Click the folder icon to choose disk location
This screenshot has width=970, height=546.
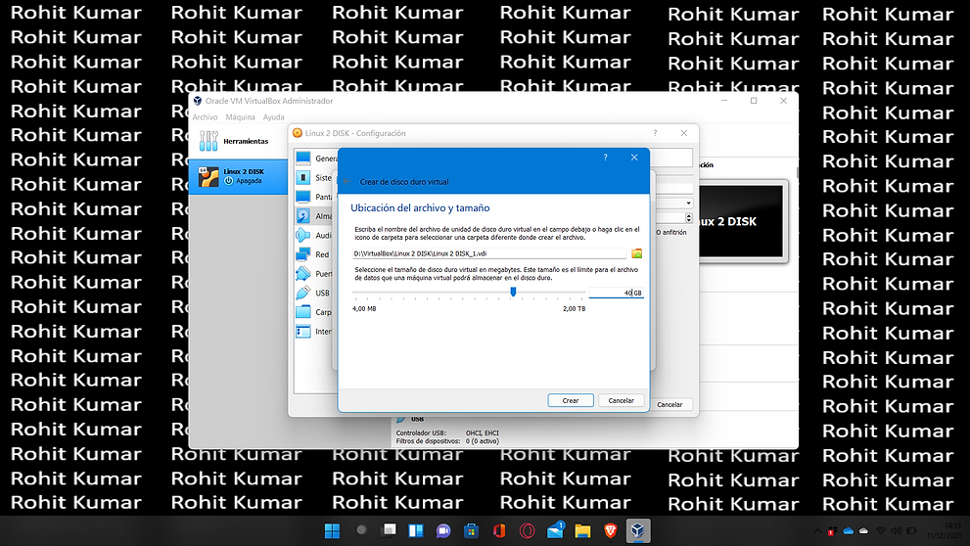coord(636,253)
